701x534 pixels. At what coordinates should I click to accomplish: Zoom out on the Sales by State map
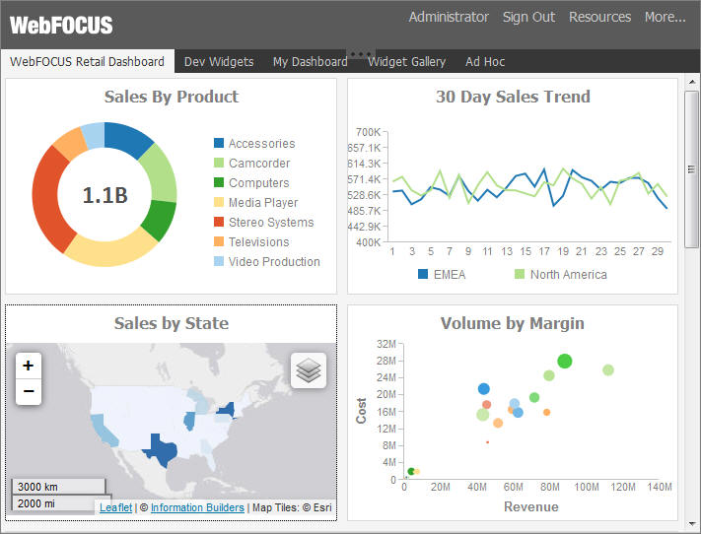click(x=29, y=392)
